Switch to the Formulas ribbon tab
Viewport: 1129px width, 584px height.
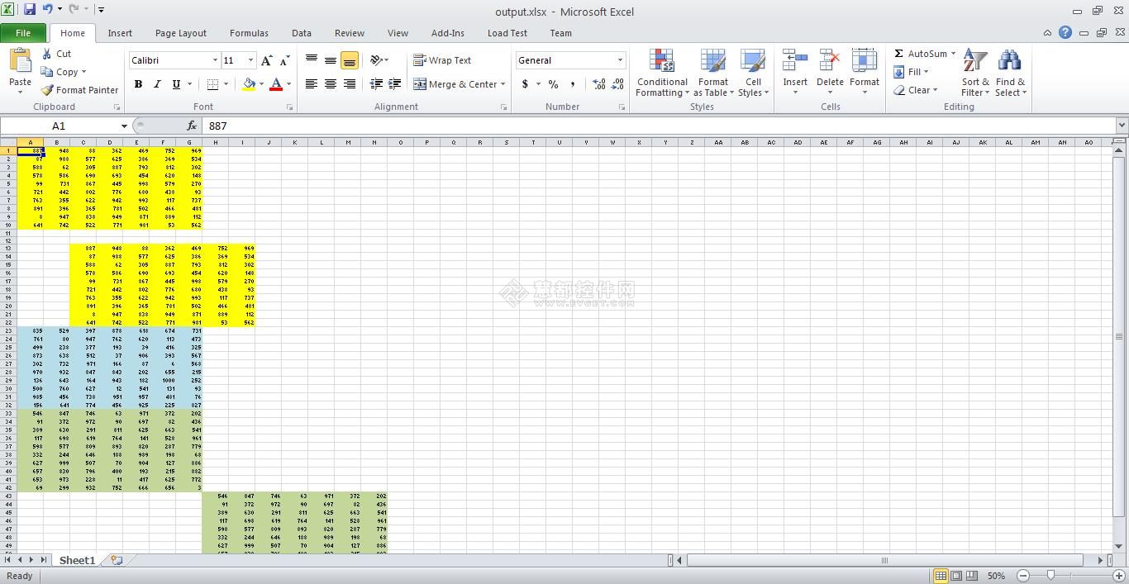[x=249, y=33]
